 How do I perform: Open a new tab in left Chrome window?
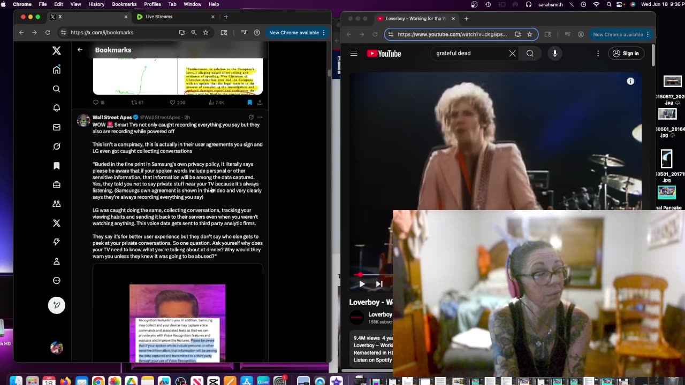pos(226,17)
